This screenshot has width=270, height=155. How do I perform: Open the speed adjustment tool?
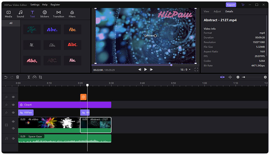(34, 77)
